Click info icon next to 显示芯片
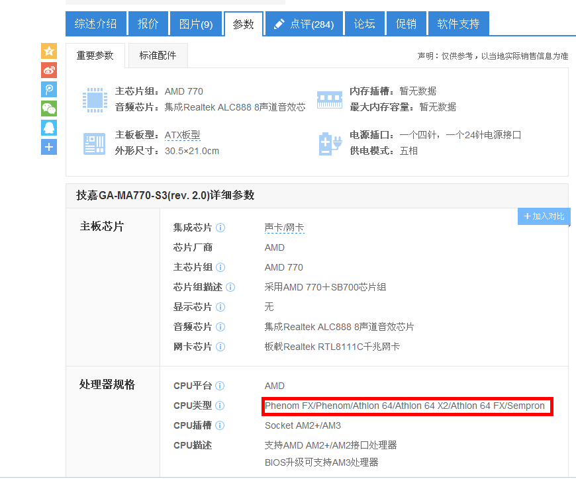The width and height of the screenshot is (576, 479). coord(220,307)
